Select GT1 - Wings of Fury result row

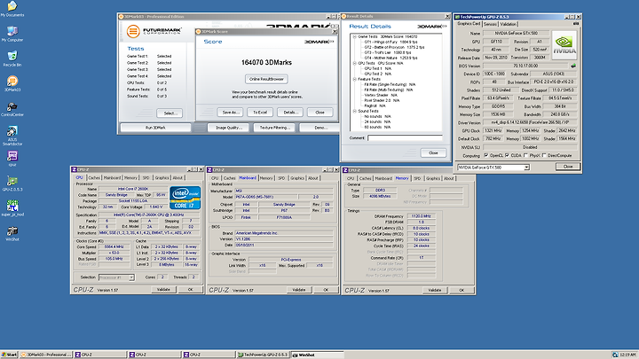390,42
